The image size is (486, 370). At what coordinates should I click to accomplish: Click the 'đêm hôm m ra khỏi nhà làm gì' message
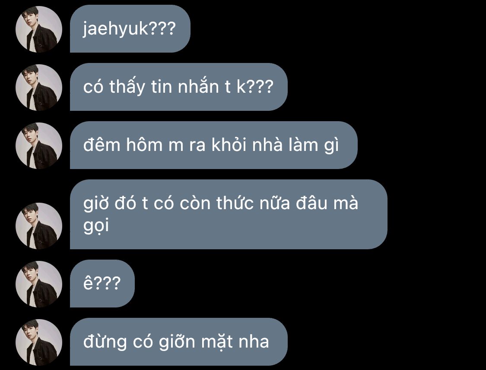tap(214, 145)
